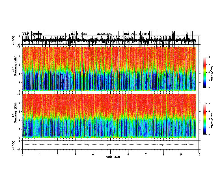Click time axis tick label '6'
The height and width of the screenshot is (173, 224).
click(128, 154)
